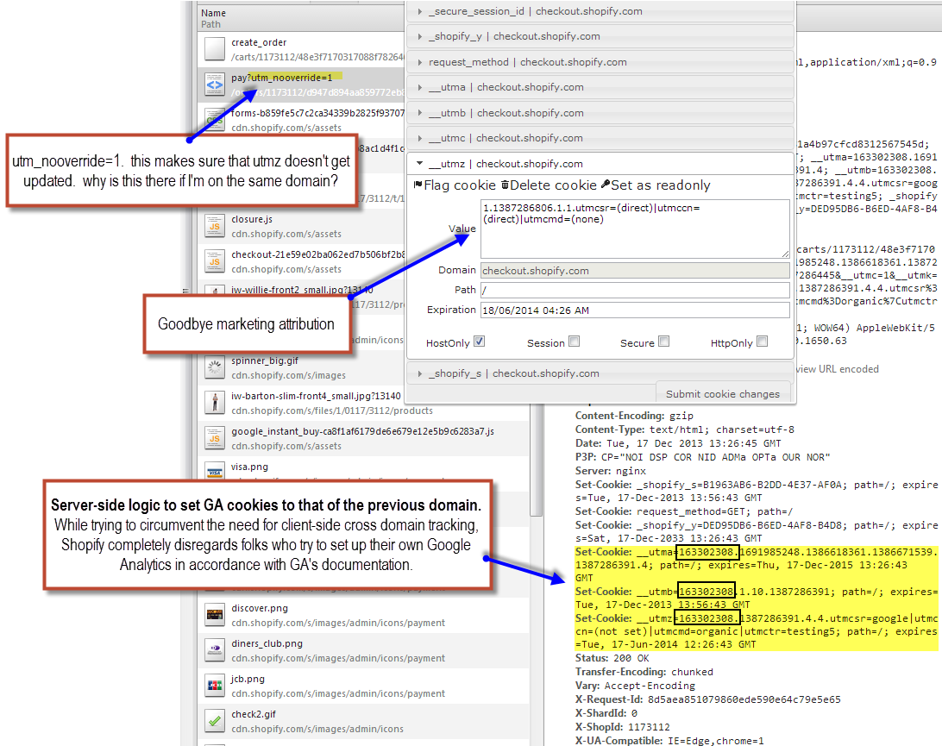The height and width of the screenshot is (746, 942).
Task: Click the closure.js file icon
Action: [215, 227]
